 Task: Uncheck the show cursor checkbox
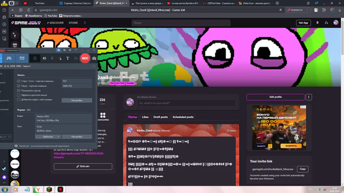pyautogui.click(x=19, y=90)
